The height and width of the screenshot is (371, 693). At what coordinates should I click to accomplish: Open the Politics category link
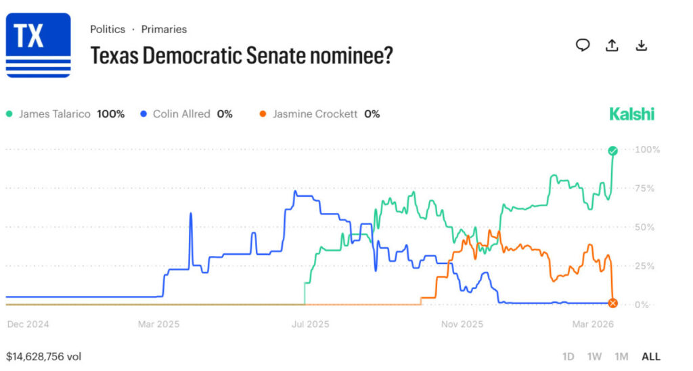[x=108, y=30]
